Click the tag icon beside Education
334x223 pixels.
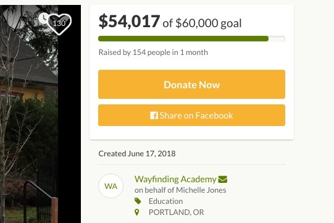click(138, 201)
